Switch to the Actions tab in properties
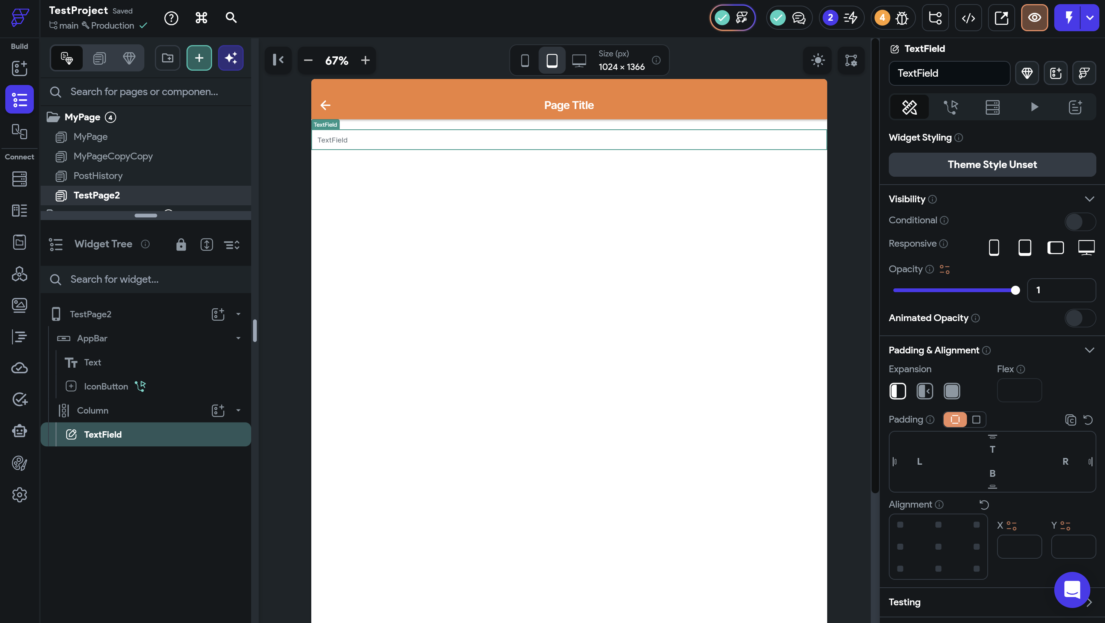 [x=950, y=107]
